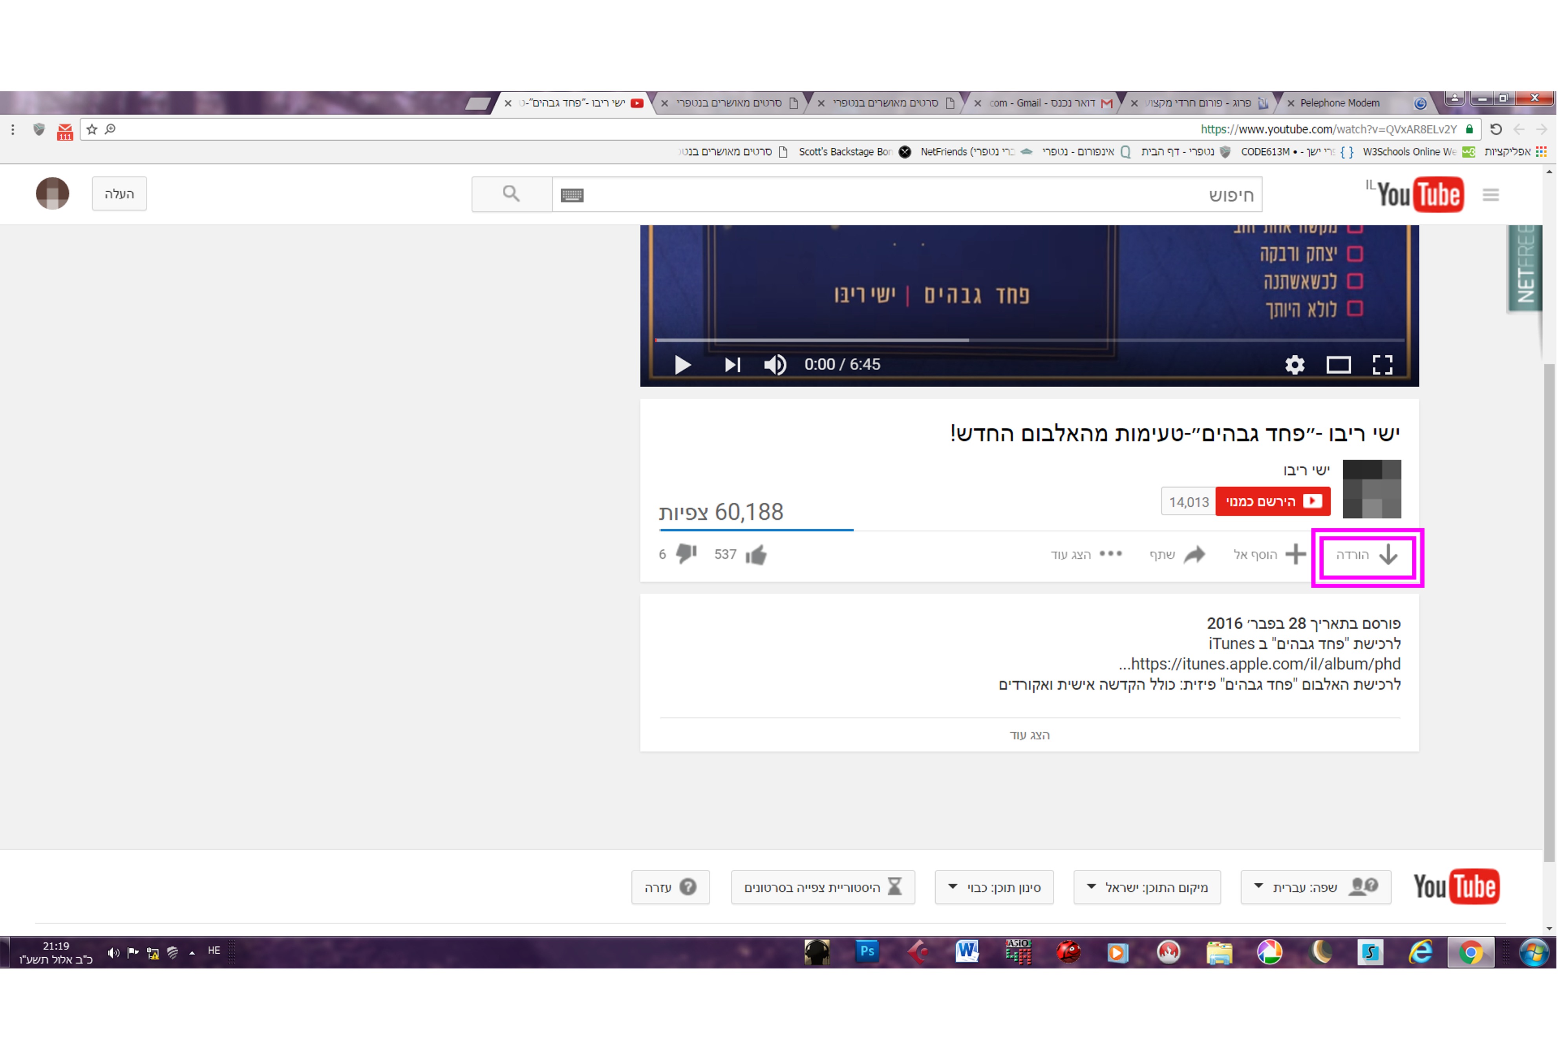Dislike the video with thumbs down
Image resolution: width=1558 pixels, height=1061 pixels.
point(686,554)
